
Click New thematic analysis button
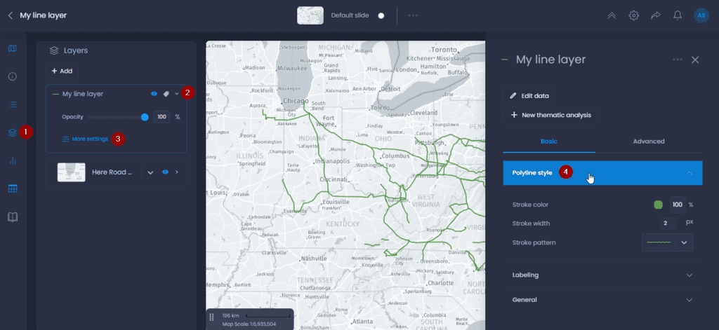click(550, 116)
